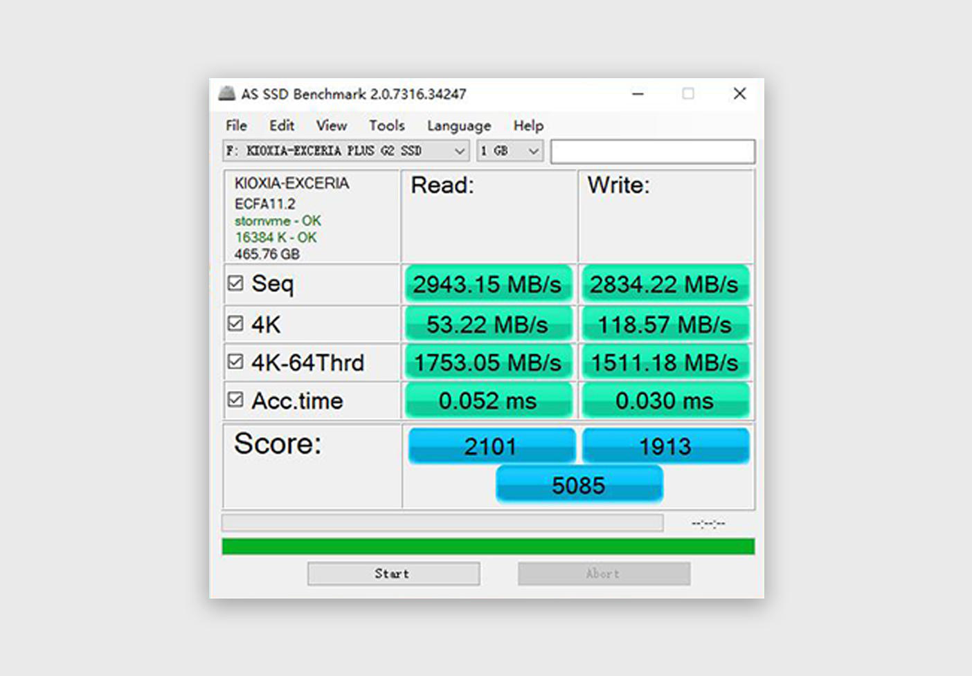The image size is (972, 676).
Task: Open the File menu
Action: coord(236,125)
